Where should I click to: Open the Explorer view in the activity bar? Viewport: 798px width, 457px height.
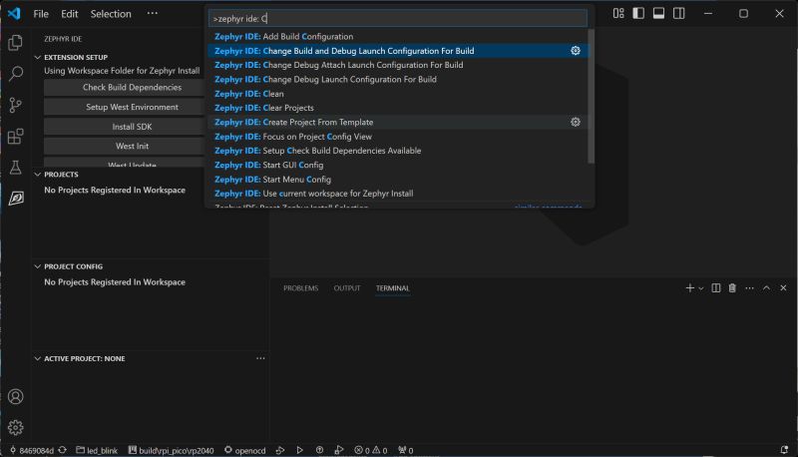click(x=15, y=42)
